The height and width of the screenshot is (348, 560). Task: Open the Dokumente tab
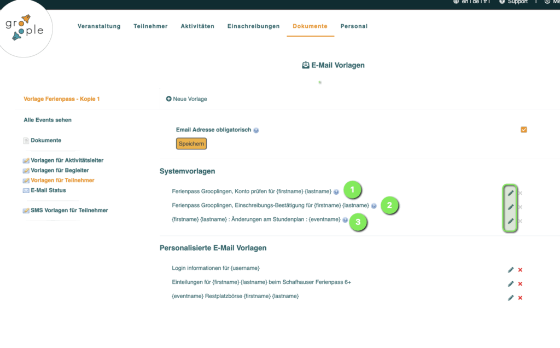pos(310,26)
